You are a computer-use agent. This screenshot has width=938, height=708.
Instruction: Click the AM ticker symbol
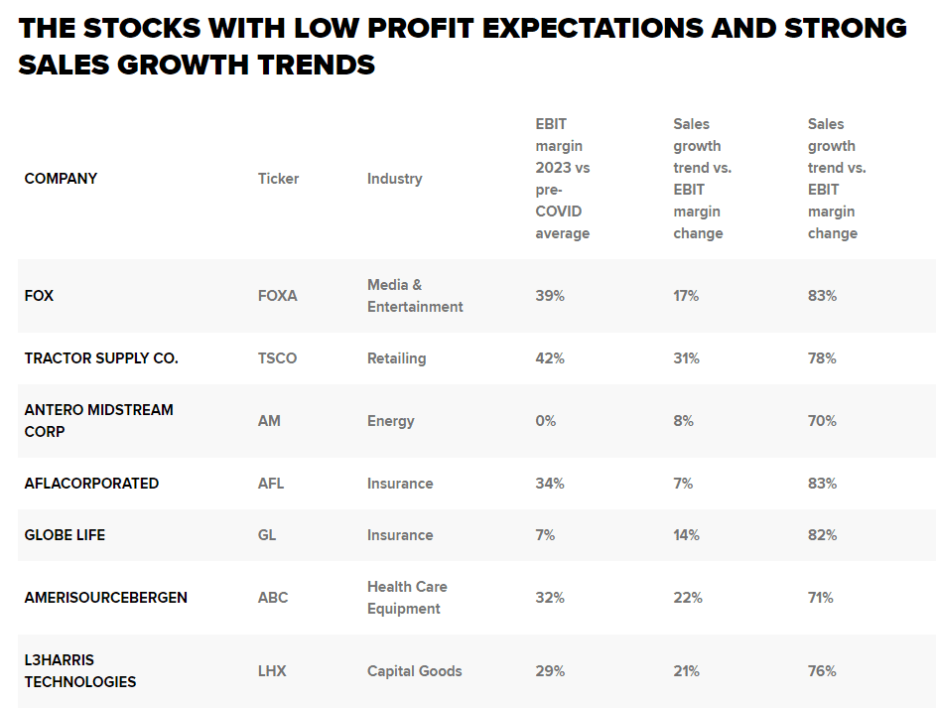(269, 421)
